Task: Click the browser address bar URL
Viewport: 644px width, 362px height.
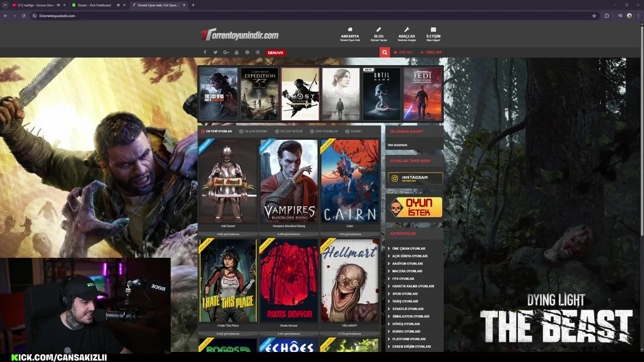Action: point(57,16)
